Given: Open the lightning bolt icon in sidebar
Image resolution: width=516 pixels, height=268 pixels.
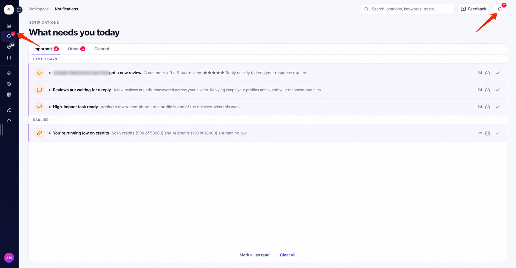Looking at the screenshot, I should (9, 73).
